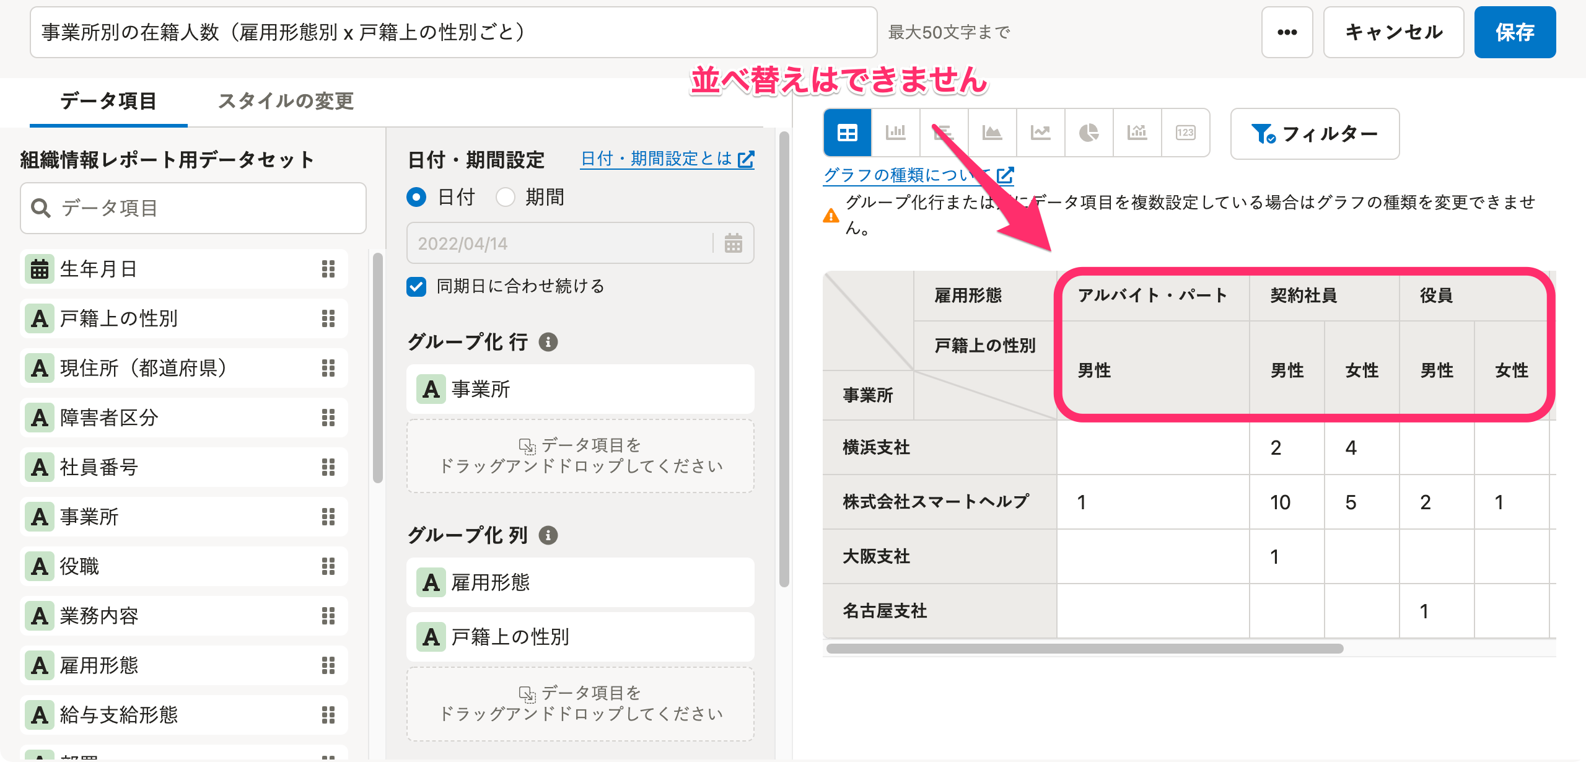This screenshot has height=762, width=1586.
Task: Switch to スタイルの変更 tab
Action: click(286, 102)
